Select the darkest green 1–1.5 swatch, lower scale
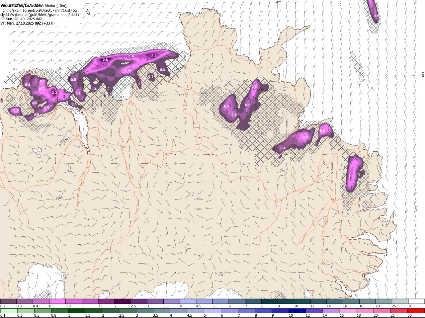 pyautogui.click(x=77, y=311)
